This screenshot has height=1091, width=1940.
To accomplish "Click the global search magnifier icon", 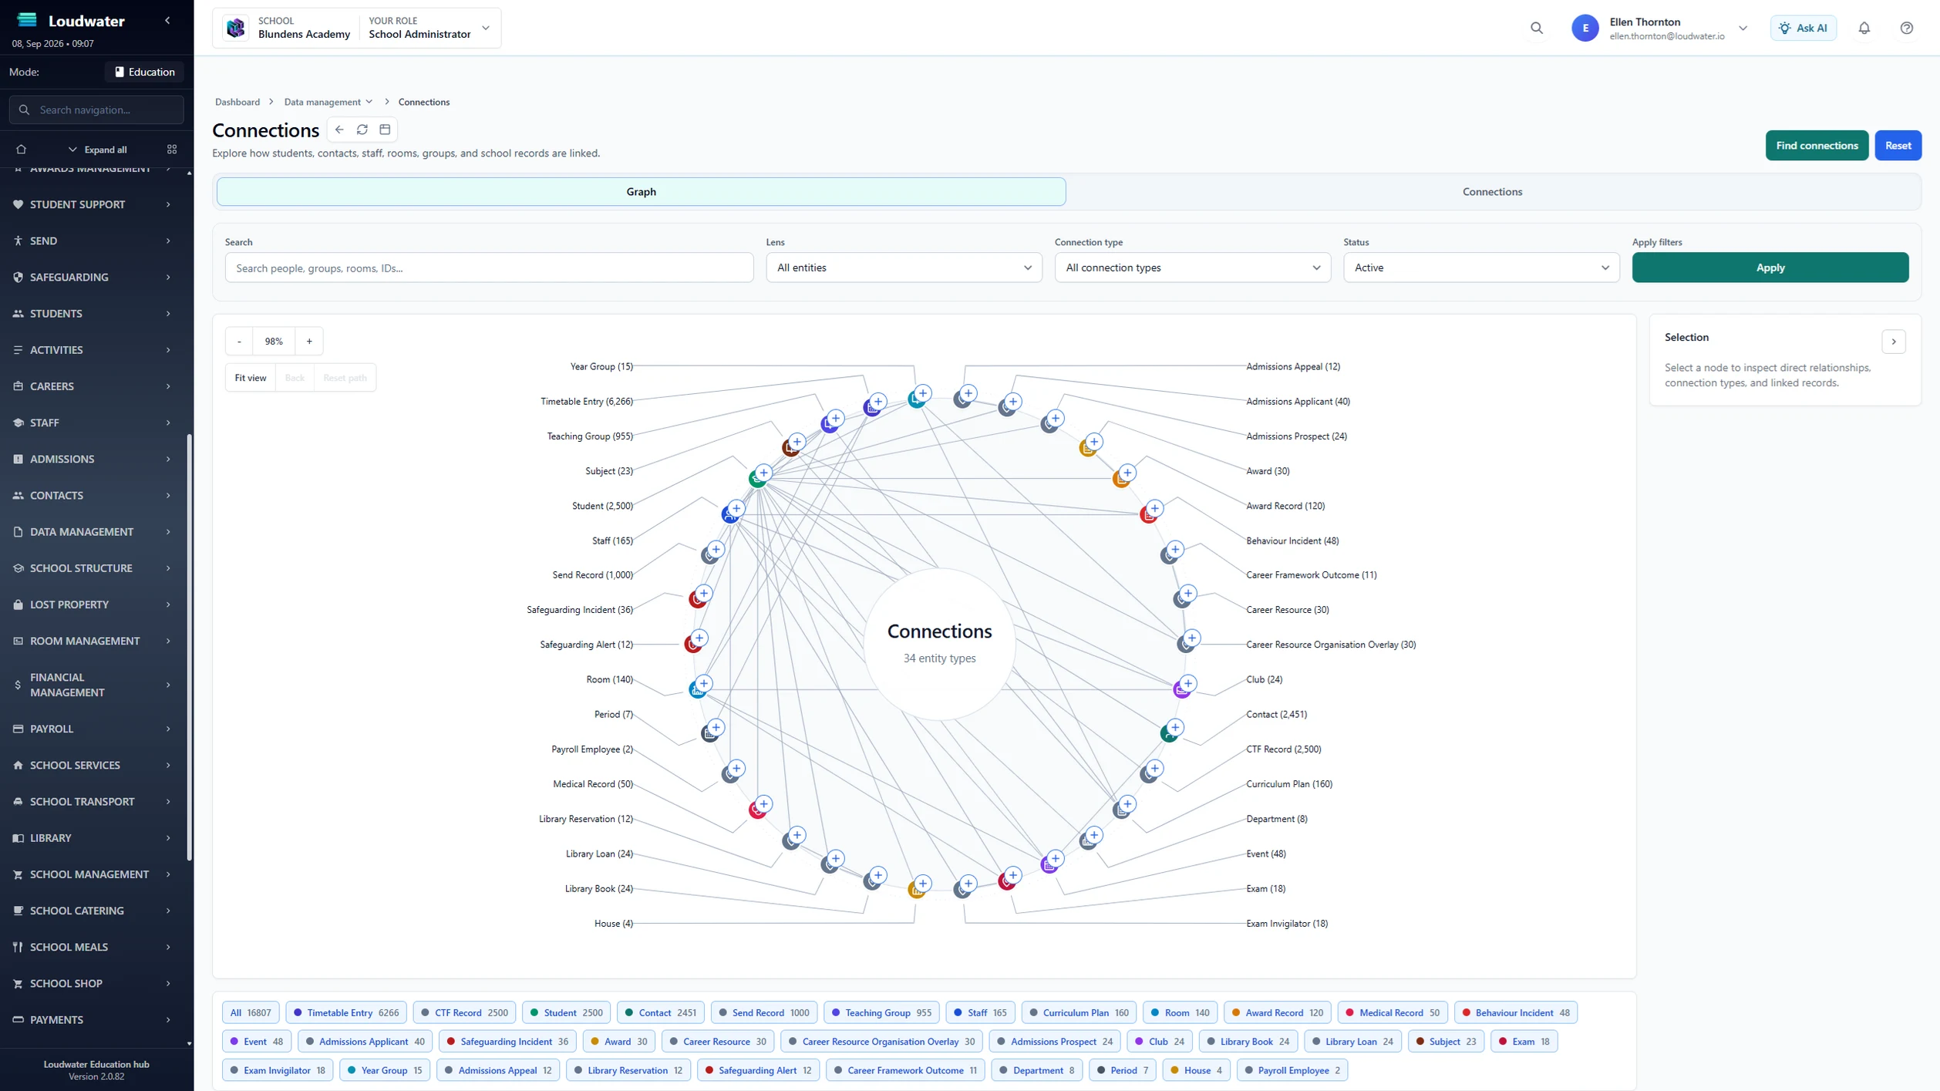I will point(1536,28).
